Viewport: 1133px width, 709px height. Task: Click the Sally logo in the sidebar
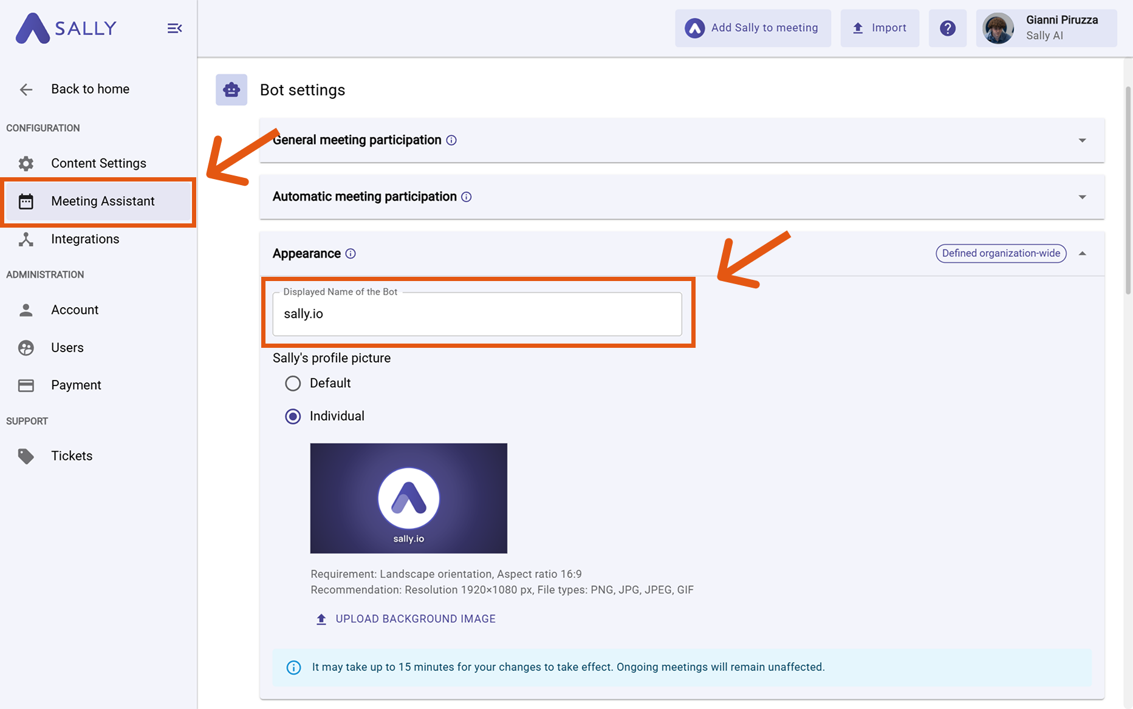66,29
